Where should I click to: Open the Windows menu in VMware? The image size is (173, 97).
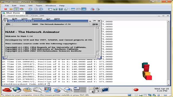coord(51,6)
